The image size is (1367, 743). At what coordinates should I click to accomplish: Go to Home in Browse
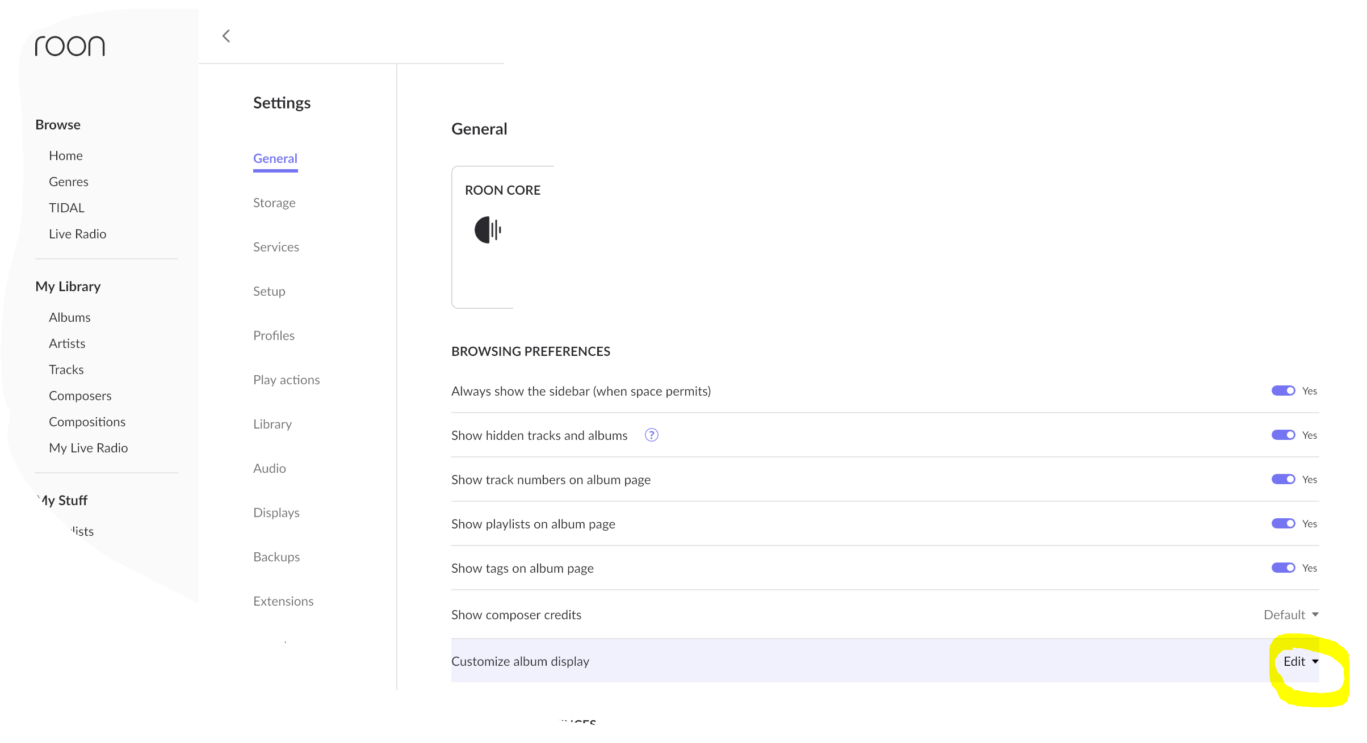(x=66, y=156)
